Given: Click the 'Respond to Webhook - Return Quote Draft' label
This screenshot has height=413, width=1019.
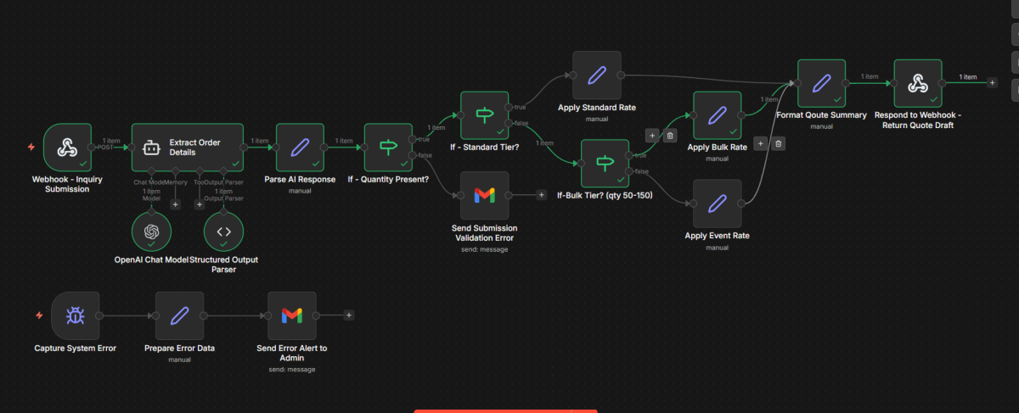Looking at the screenshot, I should (918, 120).
